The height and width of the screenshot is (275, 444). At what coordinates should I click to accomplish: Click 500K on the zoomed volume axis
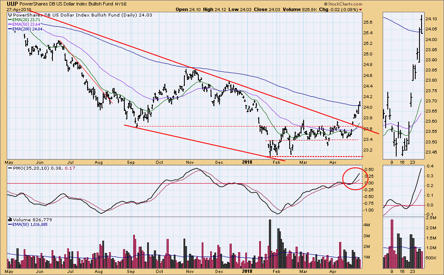coord(431,258)
